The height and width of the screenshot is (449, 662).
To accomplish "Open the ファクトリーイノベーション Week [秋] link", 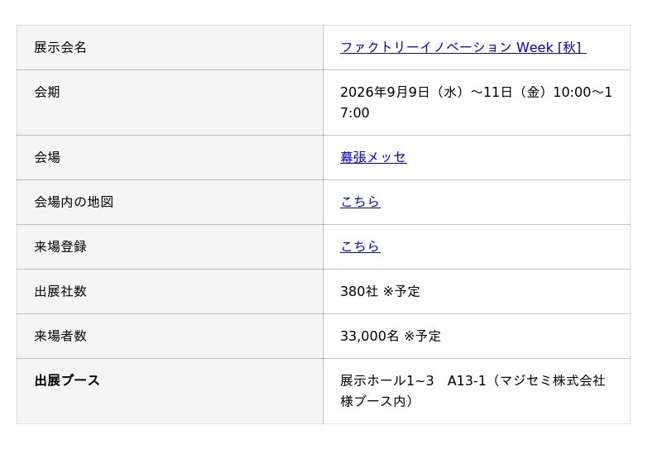I will 463,47.
